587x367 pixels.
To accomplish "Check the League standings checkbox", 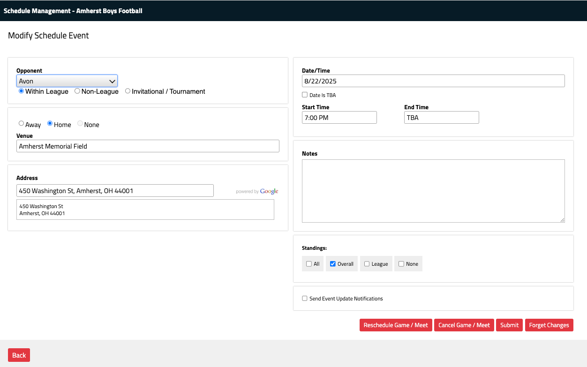I will pyautogui.click(x=367, y=264).
